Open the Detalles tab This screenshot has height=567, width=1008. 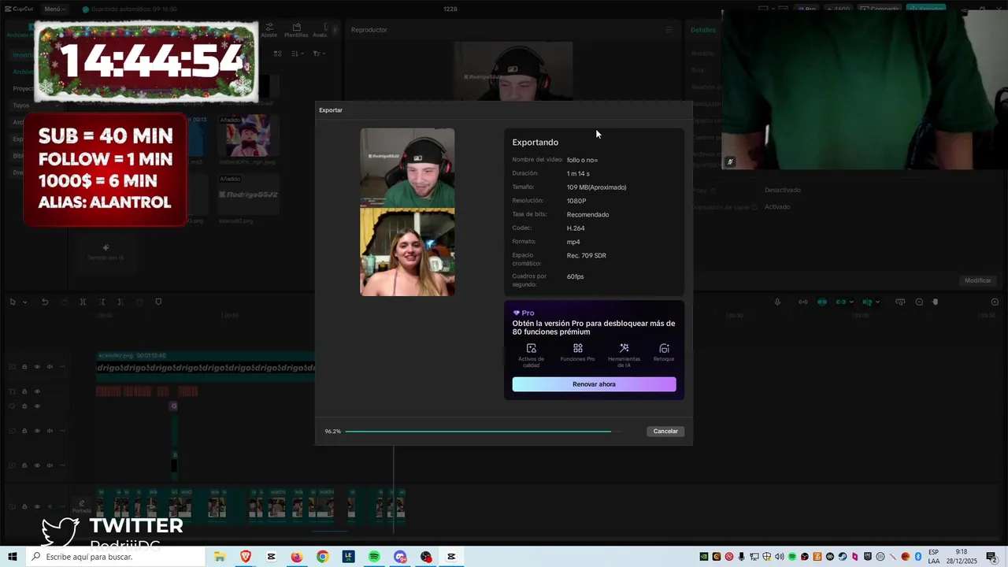[x=703, y=30]
